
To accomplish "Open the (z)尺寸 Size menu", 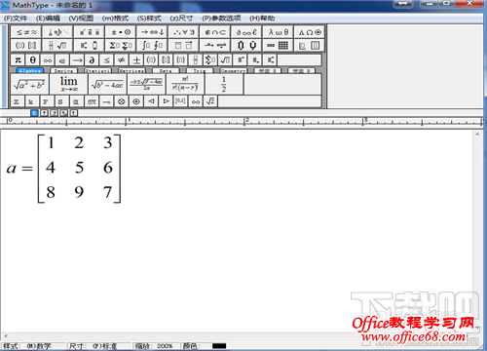I will point(181,19).
